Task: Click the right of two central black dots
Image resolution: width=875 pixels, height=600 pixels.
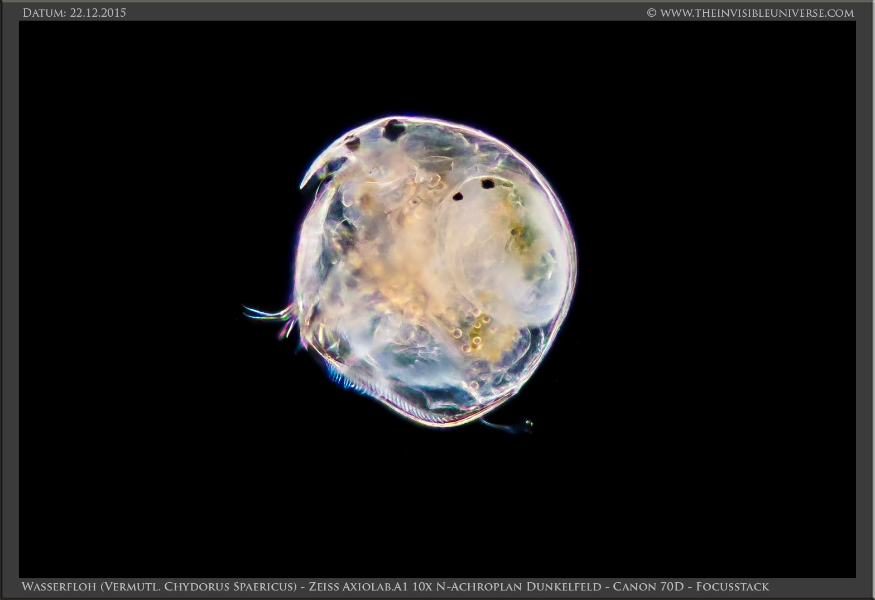Action: (488, 183)
